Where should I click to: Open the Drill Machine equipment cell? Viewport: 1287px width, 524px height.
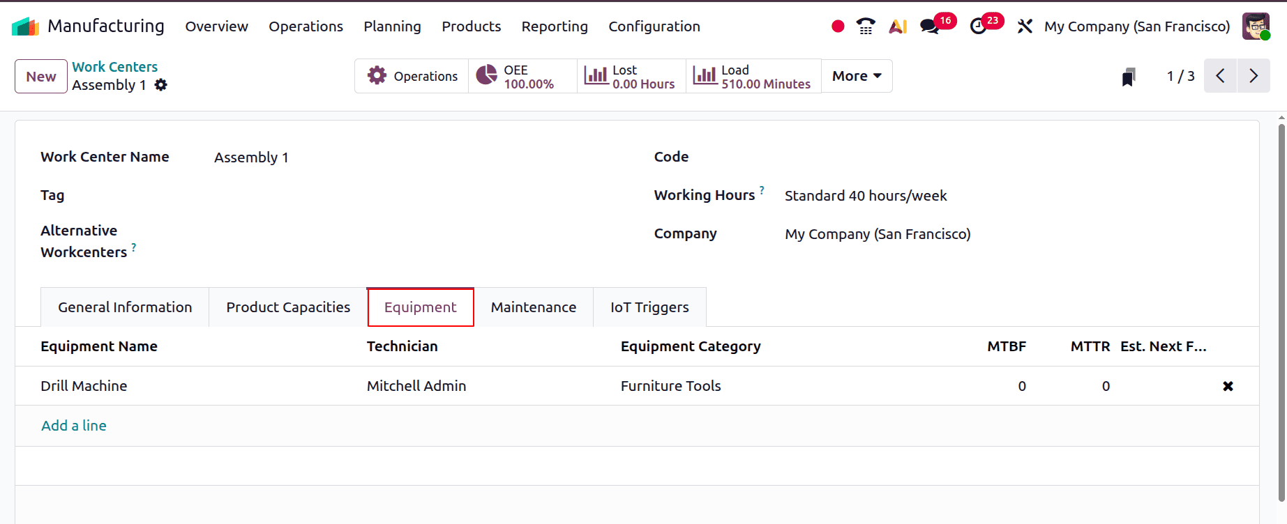click(x=84, y=386)
